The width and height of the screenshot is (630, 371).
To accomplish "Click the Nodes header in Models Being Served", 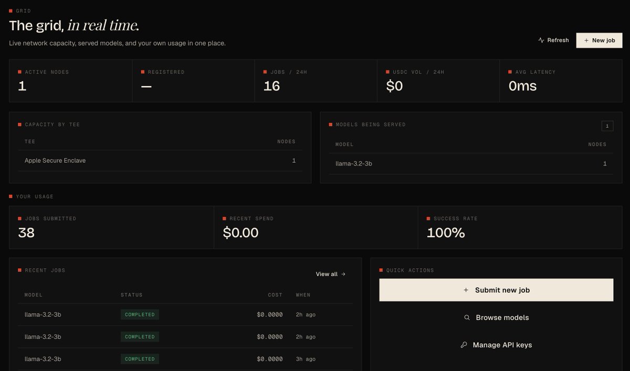I will [x=597, y=144].
